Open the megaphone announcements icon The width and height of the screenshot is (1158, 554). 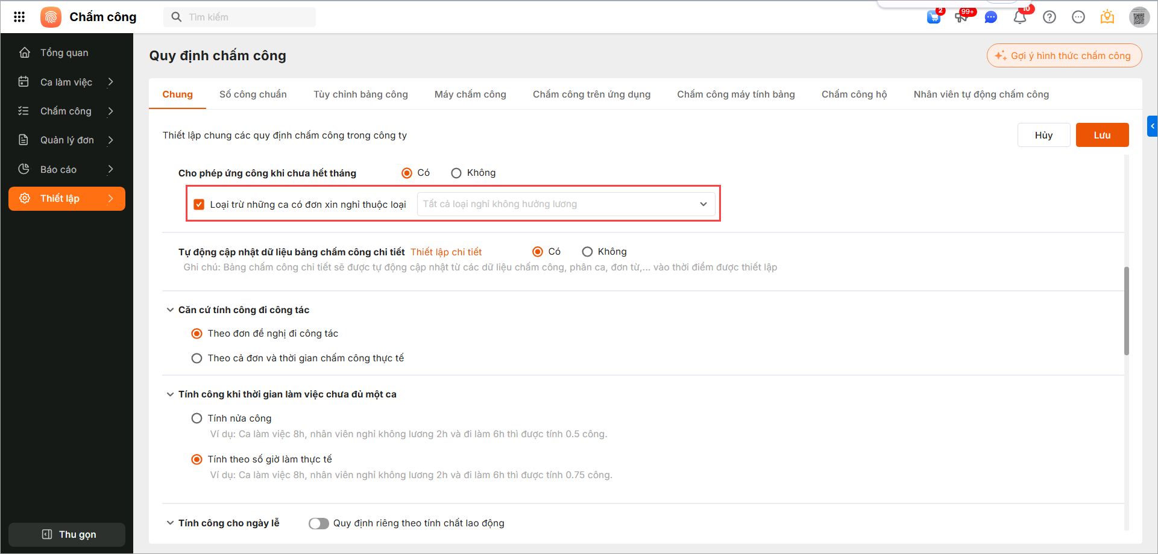(961, 17)
